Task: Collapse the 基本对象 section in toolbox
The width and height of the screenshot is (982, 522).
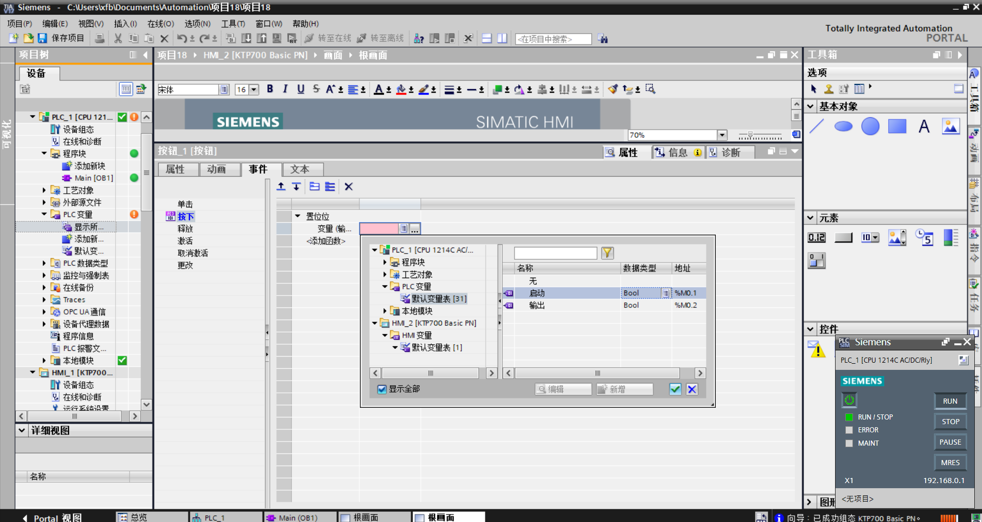Action: (x=810, y=107)
